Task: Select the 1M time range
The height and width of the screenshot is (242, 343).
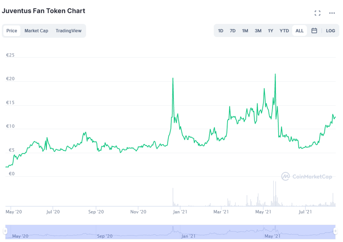Action: [x=245, y=30]
